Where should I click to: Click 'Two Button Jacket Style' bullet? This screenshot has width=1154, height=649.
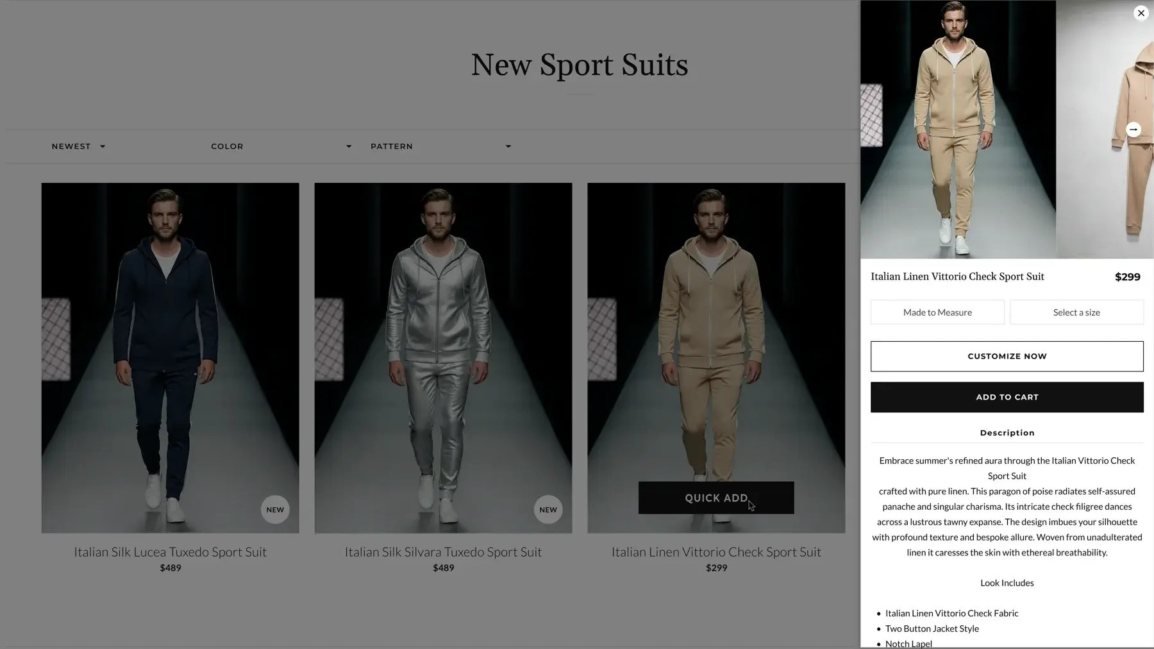point(932,628)
